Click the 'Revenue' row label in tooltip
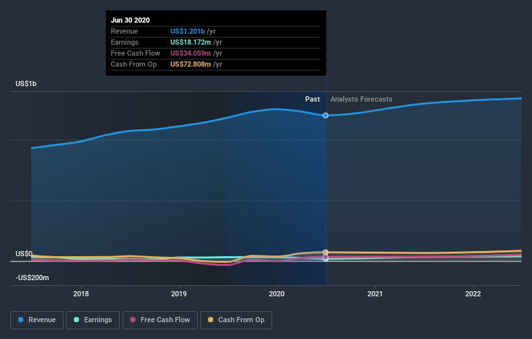Screen dimensions: 532x339 pyautogui.click(x=124, y=31)
